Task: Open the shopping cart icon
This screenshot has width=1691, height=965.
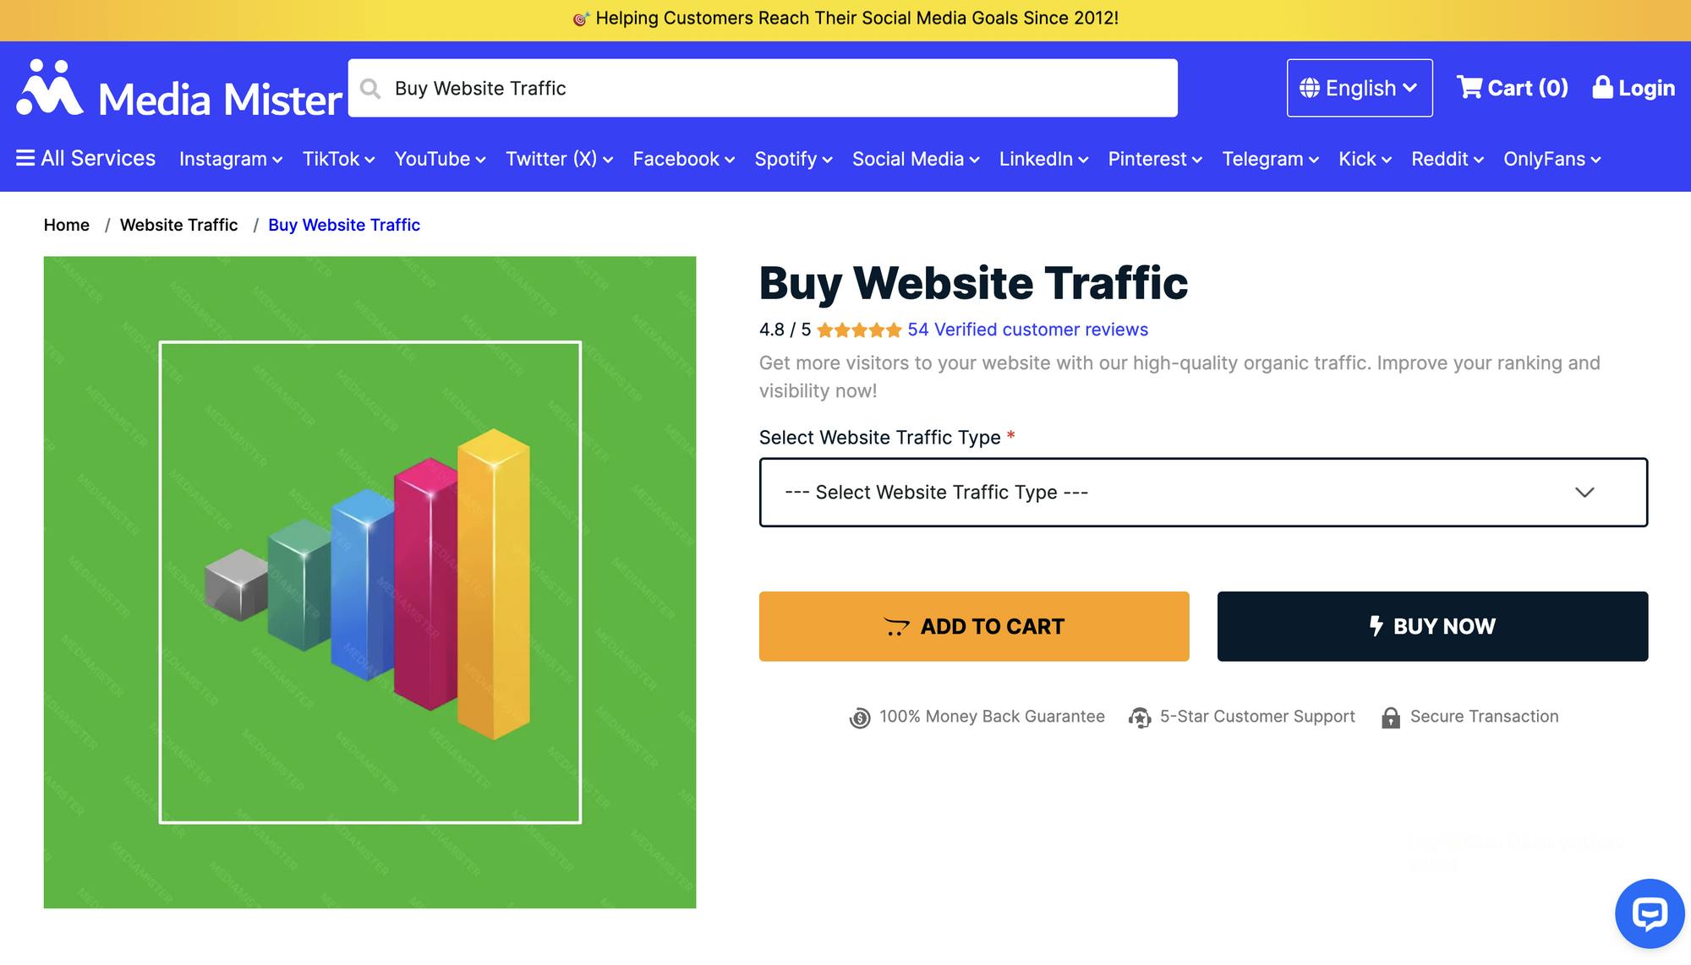Action: tap(1471, 87)
